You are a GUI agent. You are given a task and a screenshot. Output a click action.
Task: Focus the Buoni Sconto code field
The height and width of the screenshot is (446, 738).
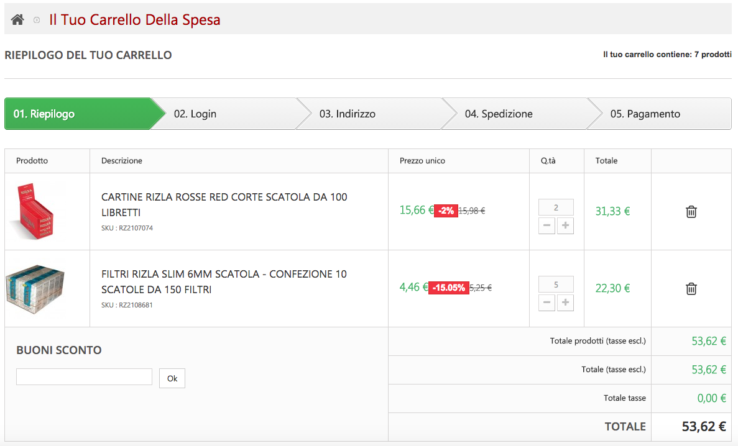coord(85,377)
